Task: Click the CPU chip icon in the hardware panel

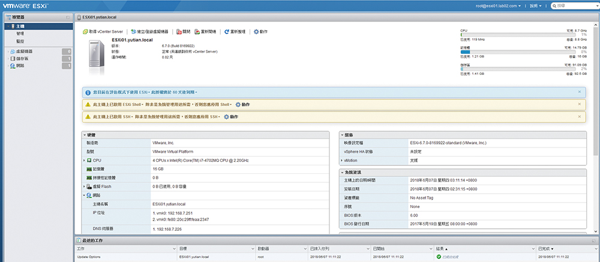Action: click(89, 160)
